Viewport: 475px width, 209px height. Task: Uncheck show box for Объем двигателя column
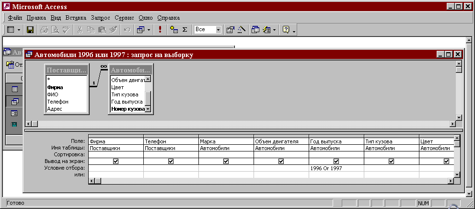281,162
